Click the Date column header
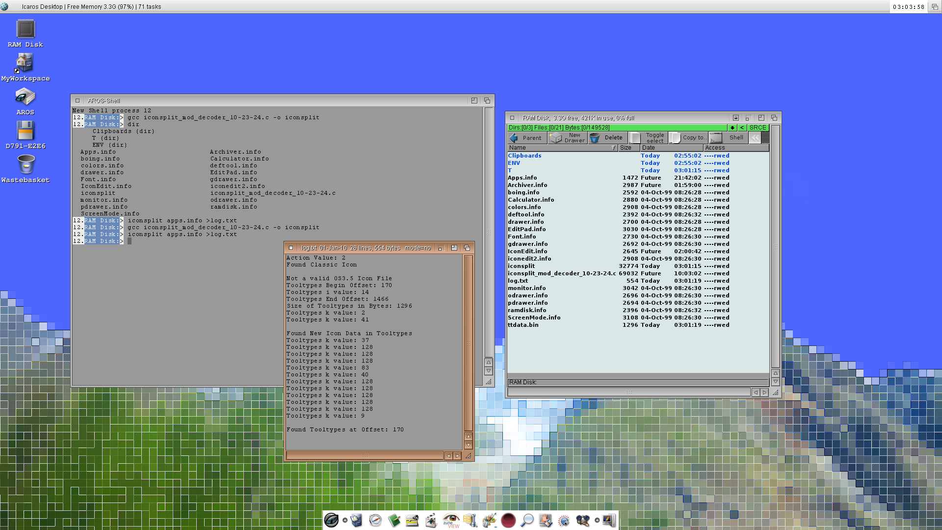 pyautogui.click(x=671, y=148)
